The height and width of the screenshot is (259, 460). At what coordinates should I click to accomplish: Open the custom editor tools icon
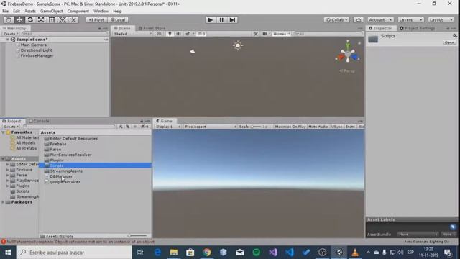[73, 19]
